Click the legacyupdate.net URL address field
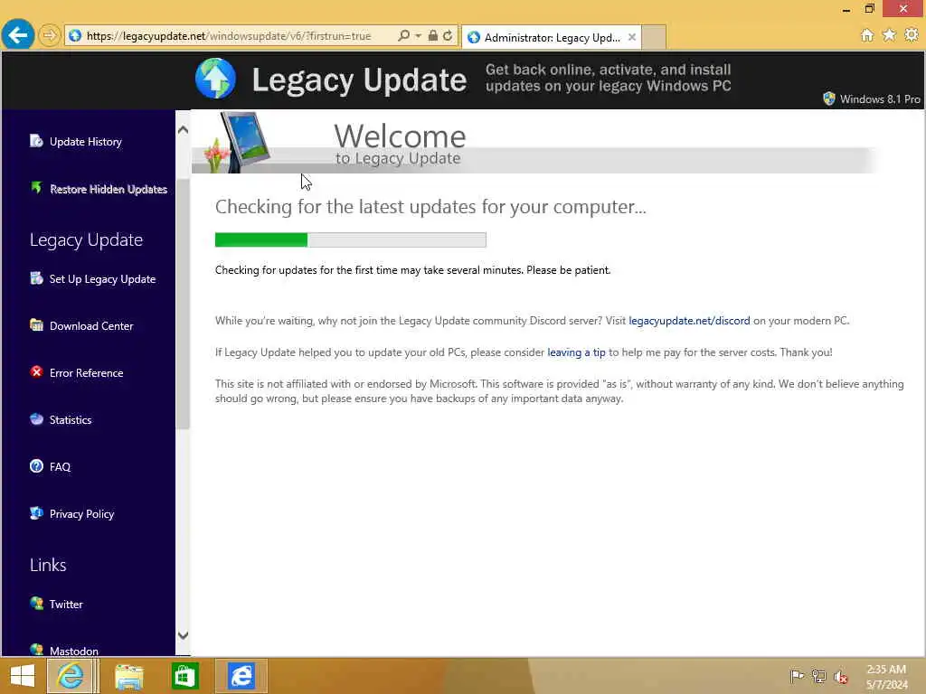Image resolution: width=926 pixels, height=694 pixels. pos(231,36)
